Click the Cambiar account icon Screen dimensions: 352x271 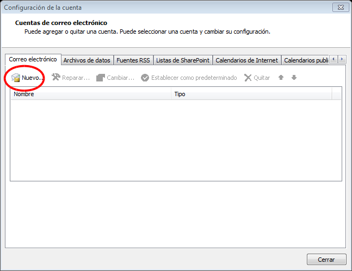[x=101, y=78]
